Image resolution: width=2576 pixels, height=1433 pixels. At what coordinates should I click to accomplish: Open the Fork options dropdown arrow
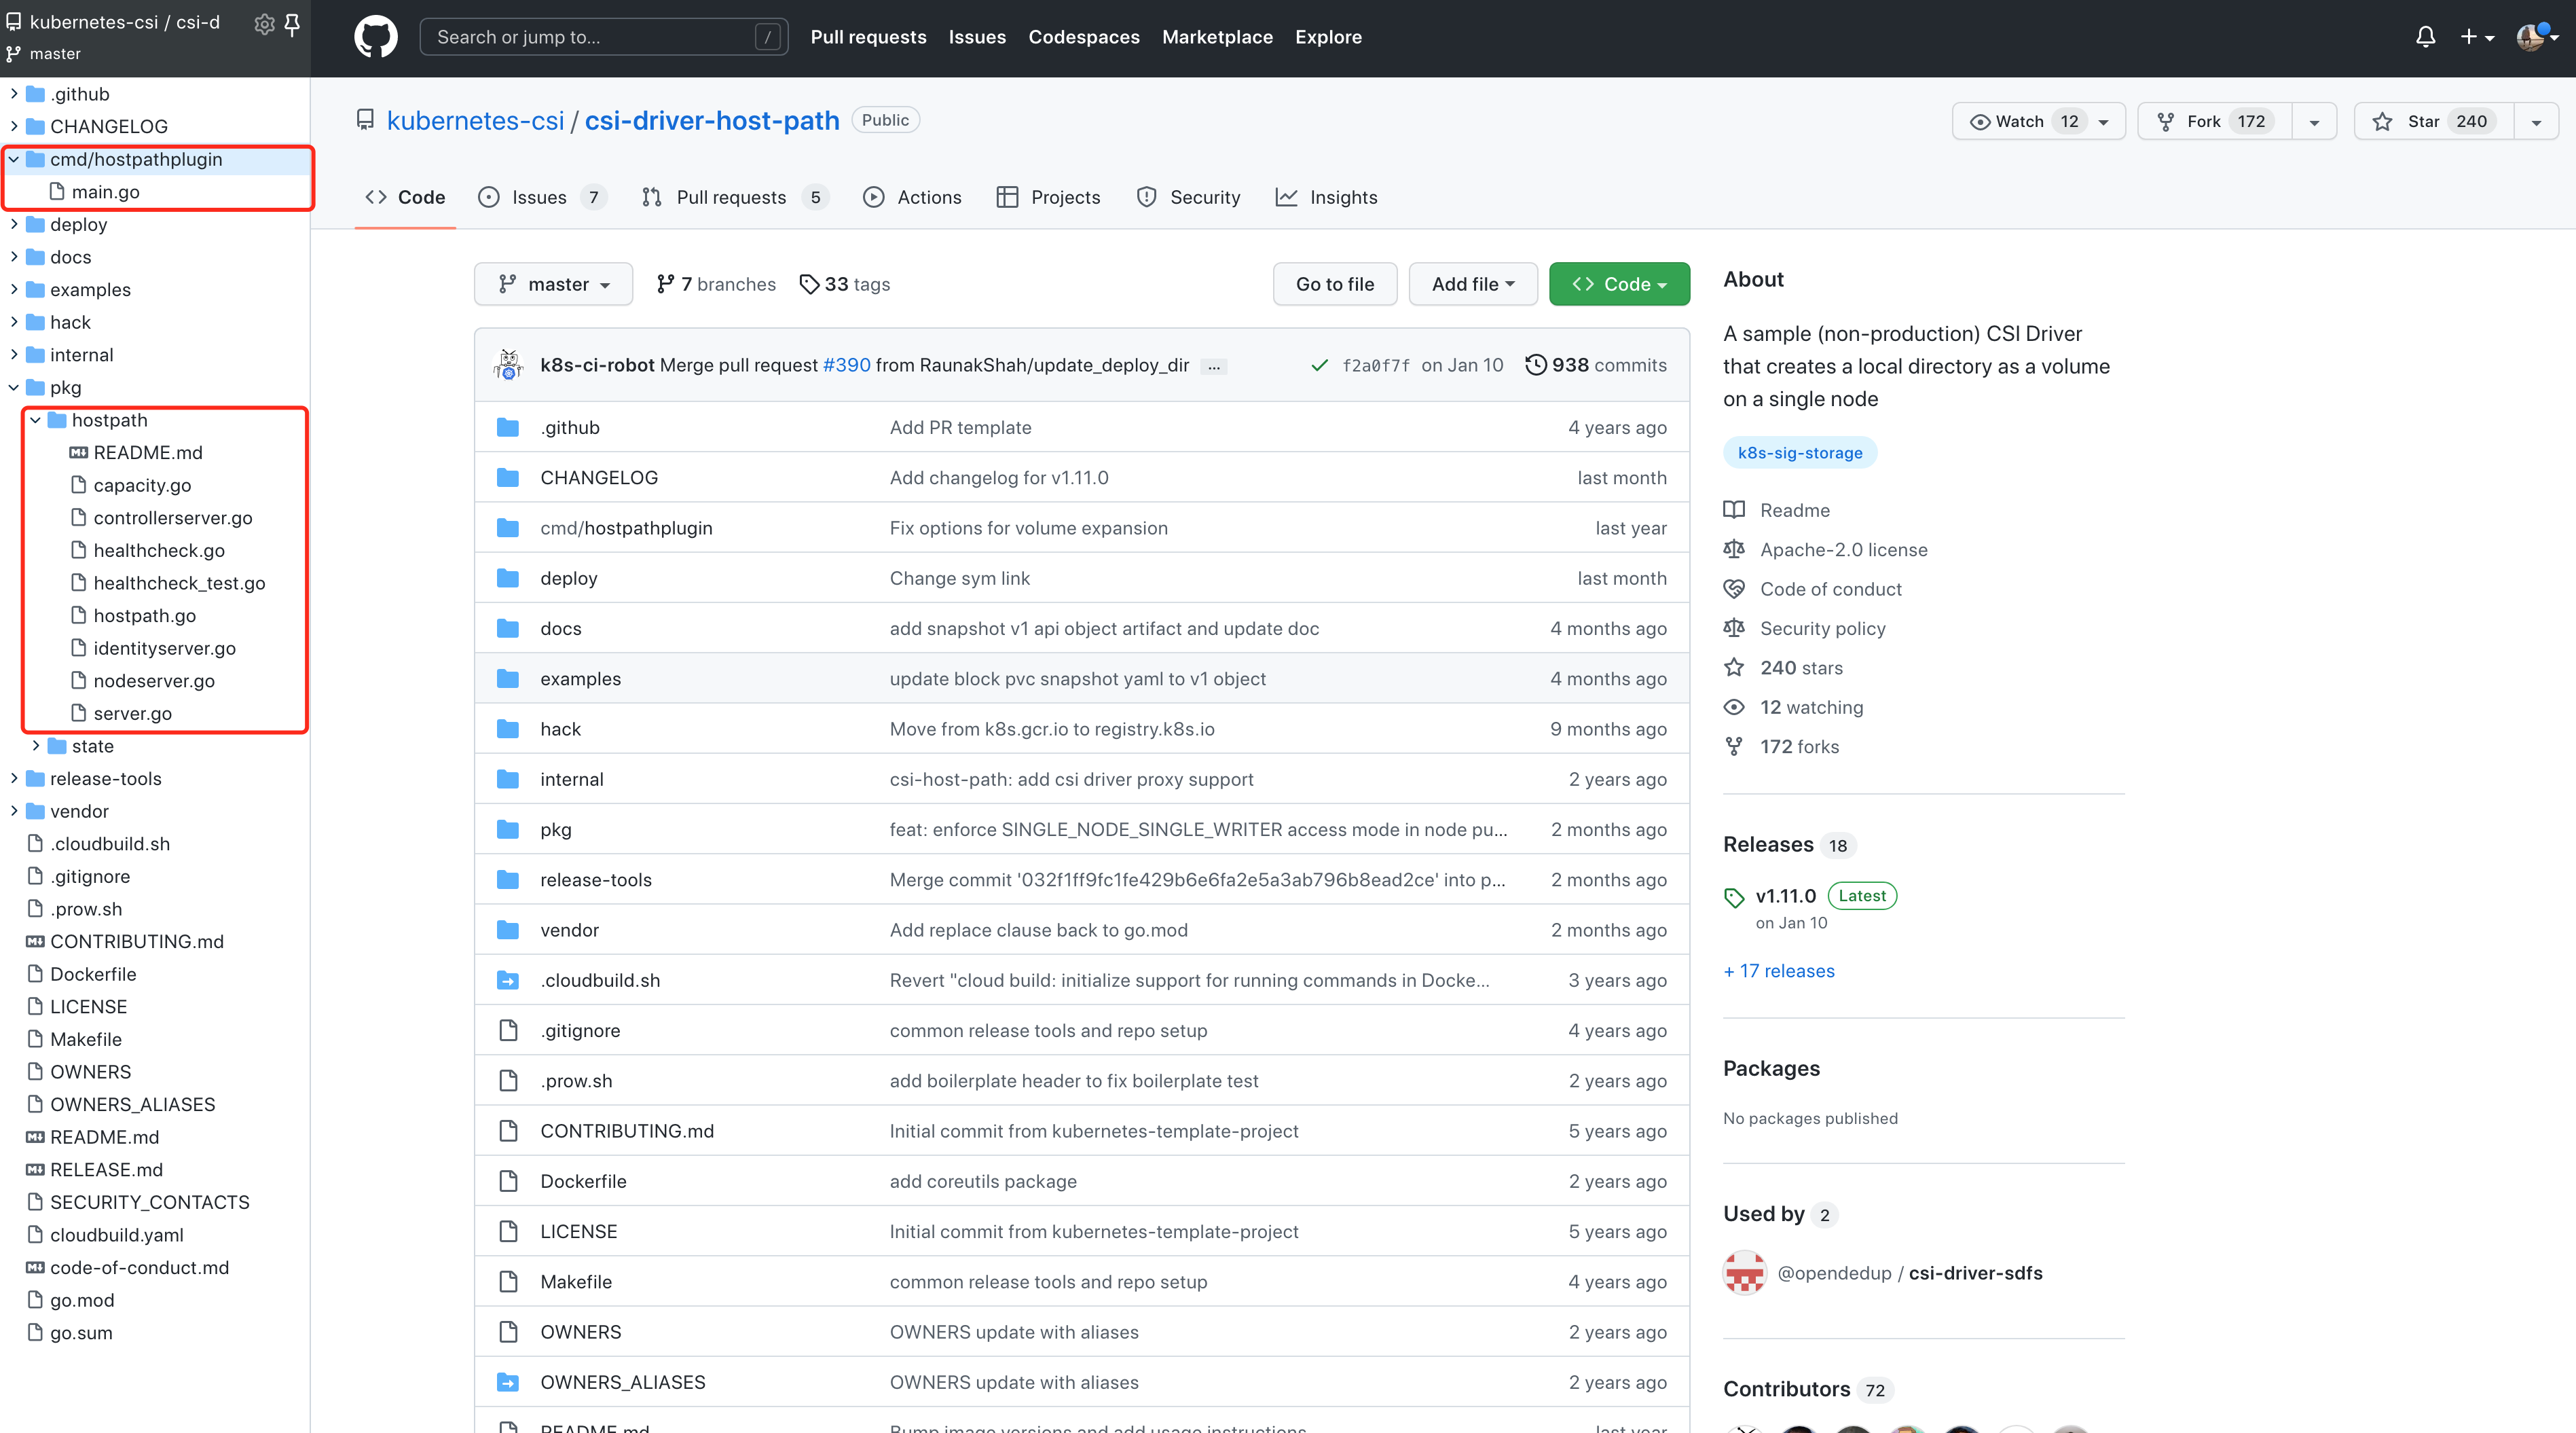[x=2314, y=121]
